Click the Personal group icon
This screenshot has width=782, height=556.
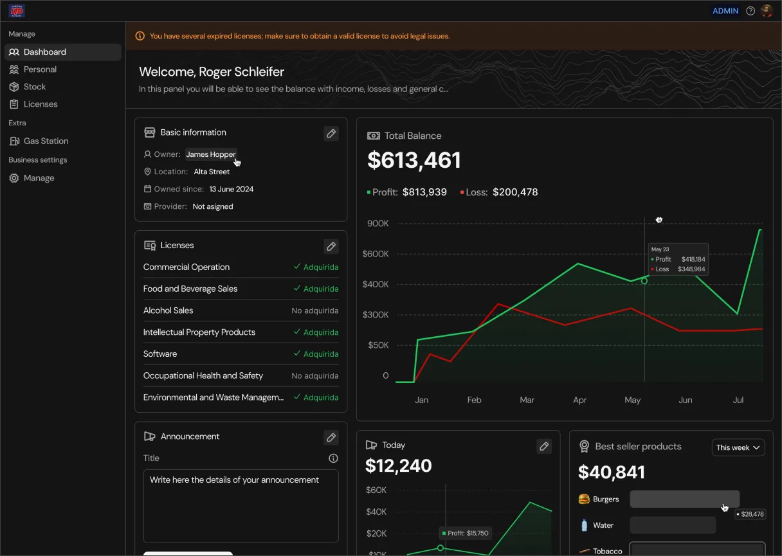[14, 69]
